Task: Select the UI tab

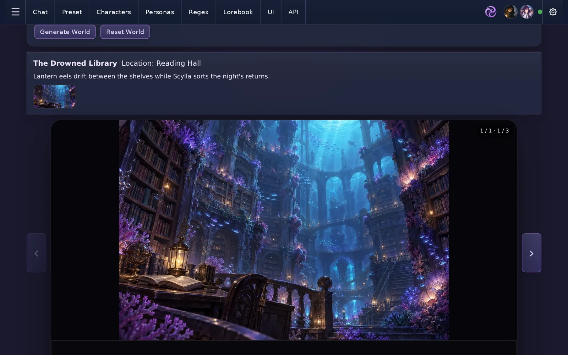Action: pos(271,12)
